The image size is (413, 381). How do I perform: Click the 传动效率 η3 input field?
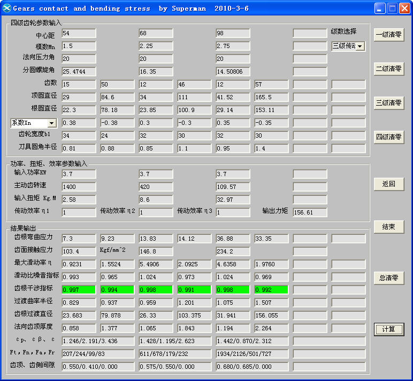[233, 212]
